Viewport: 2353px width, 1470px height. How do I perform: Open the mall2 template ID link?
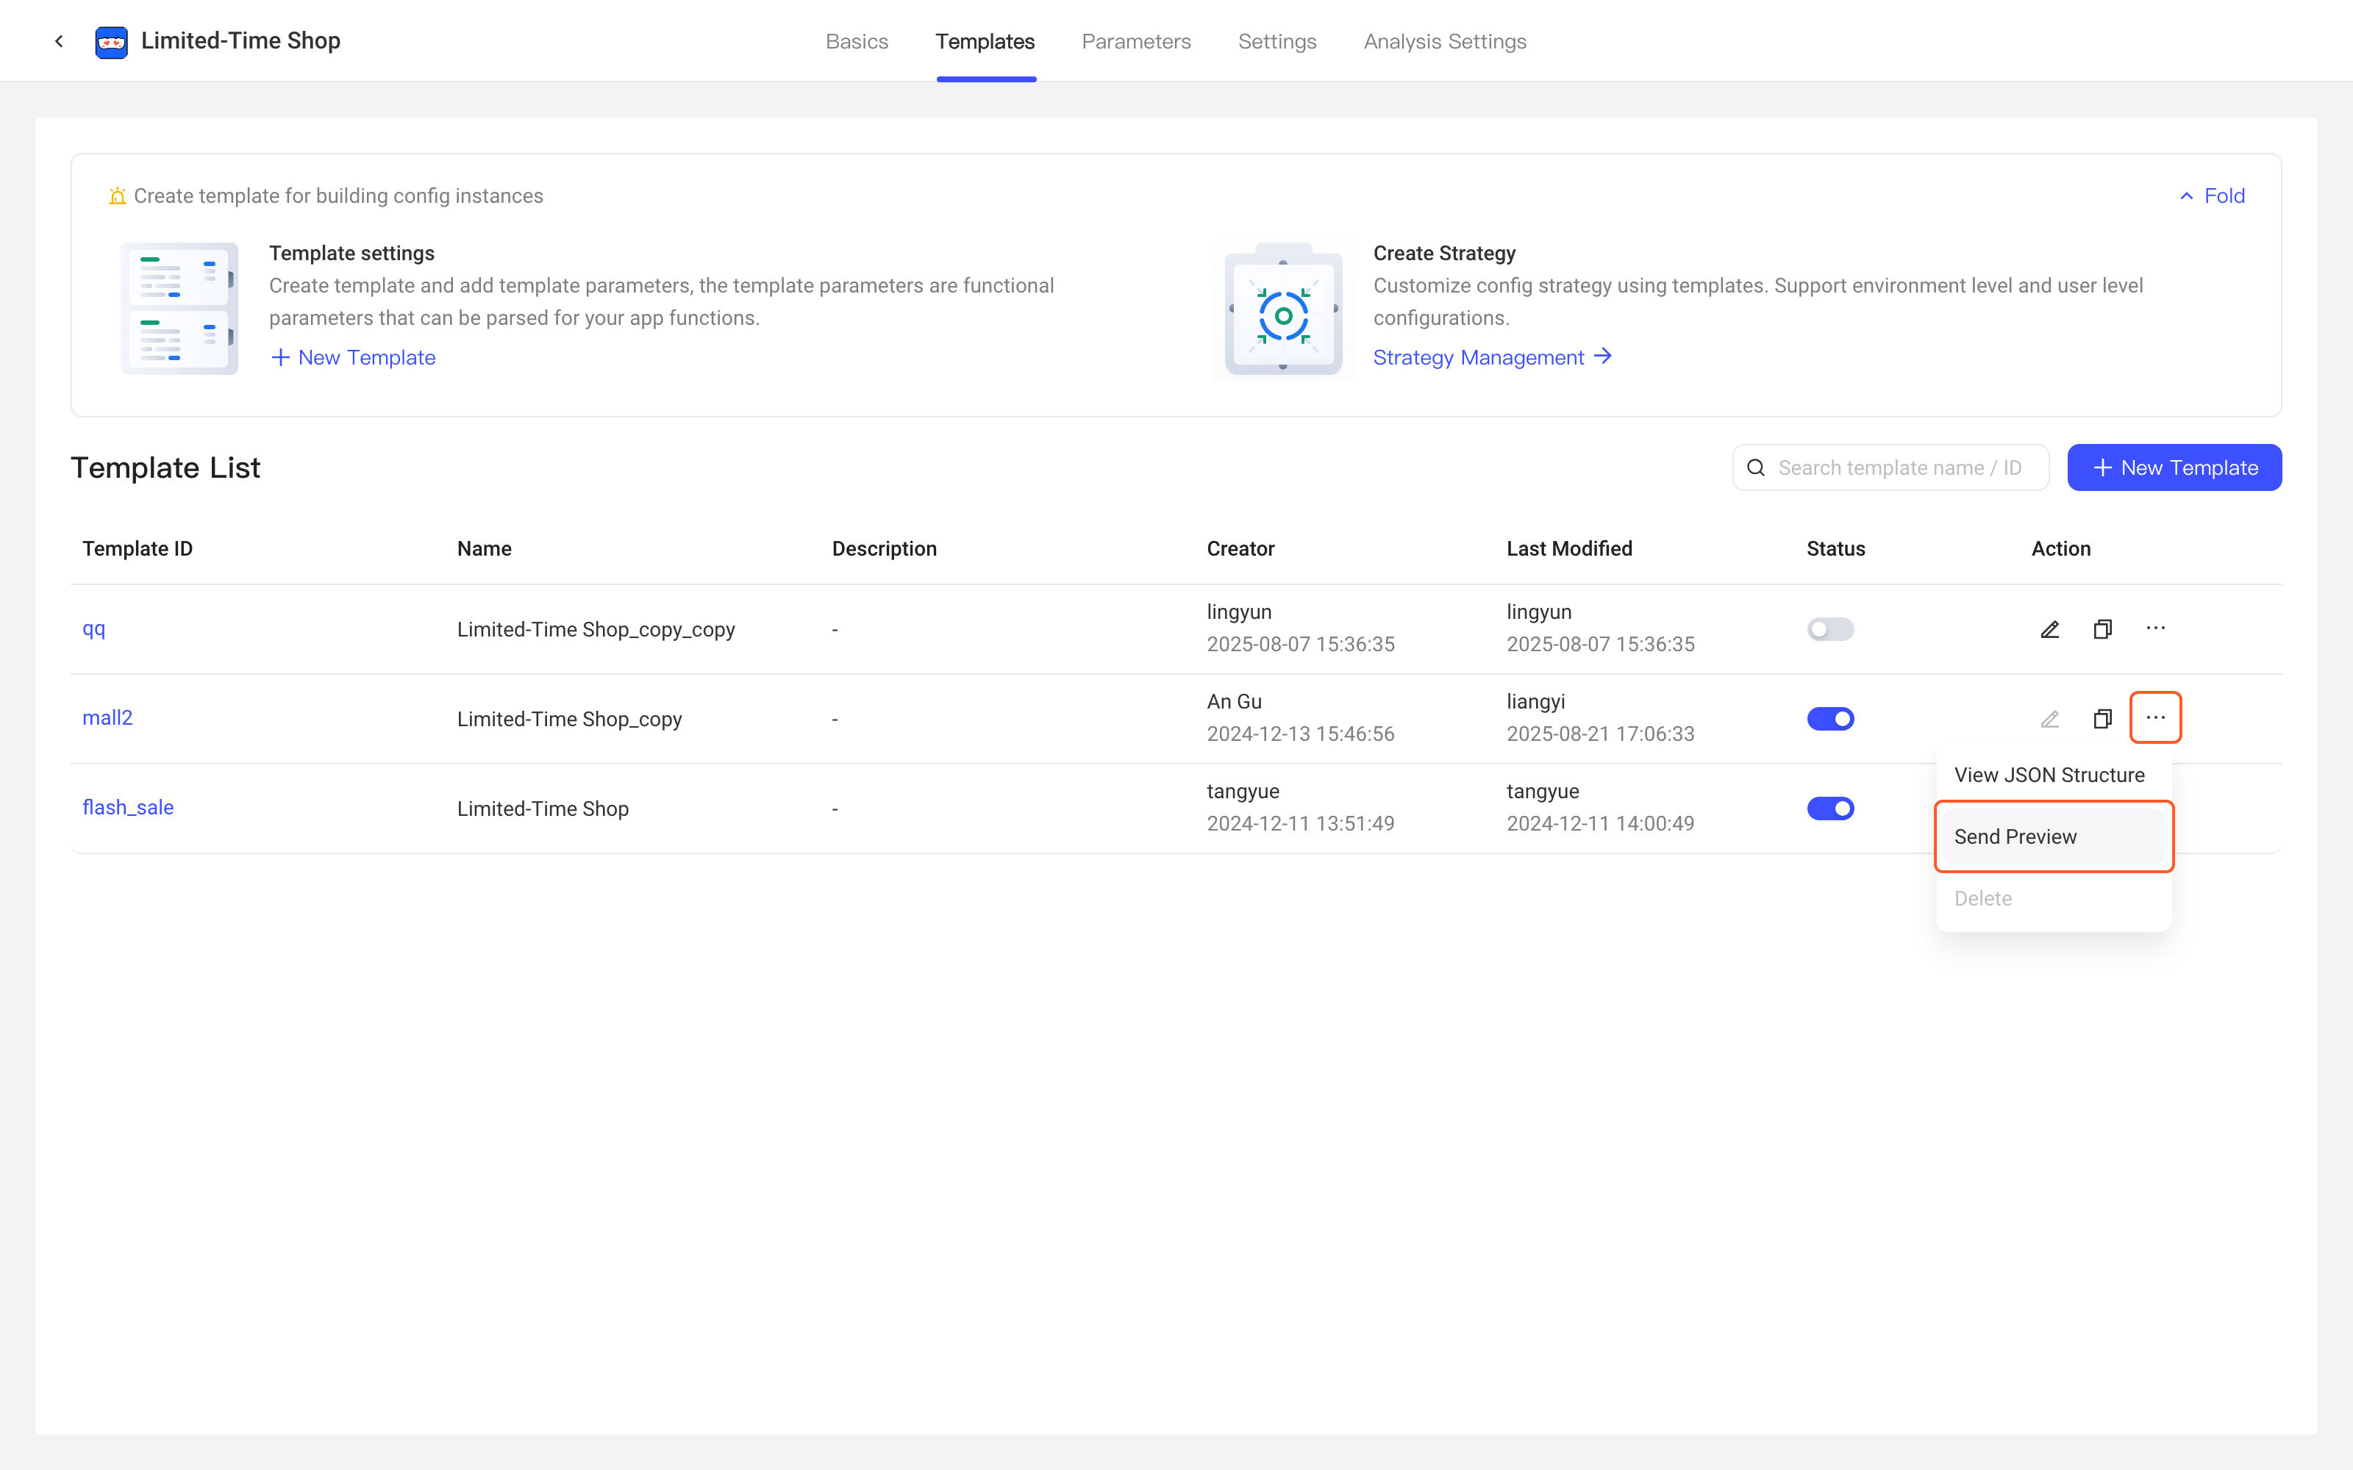point(107,717)
